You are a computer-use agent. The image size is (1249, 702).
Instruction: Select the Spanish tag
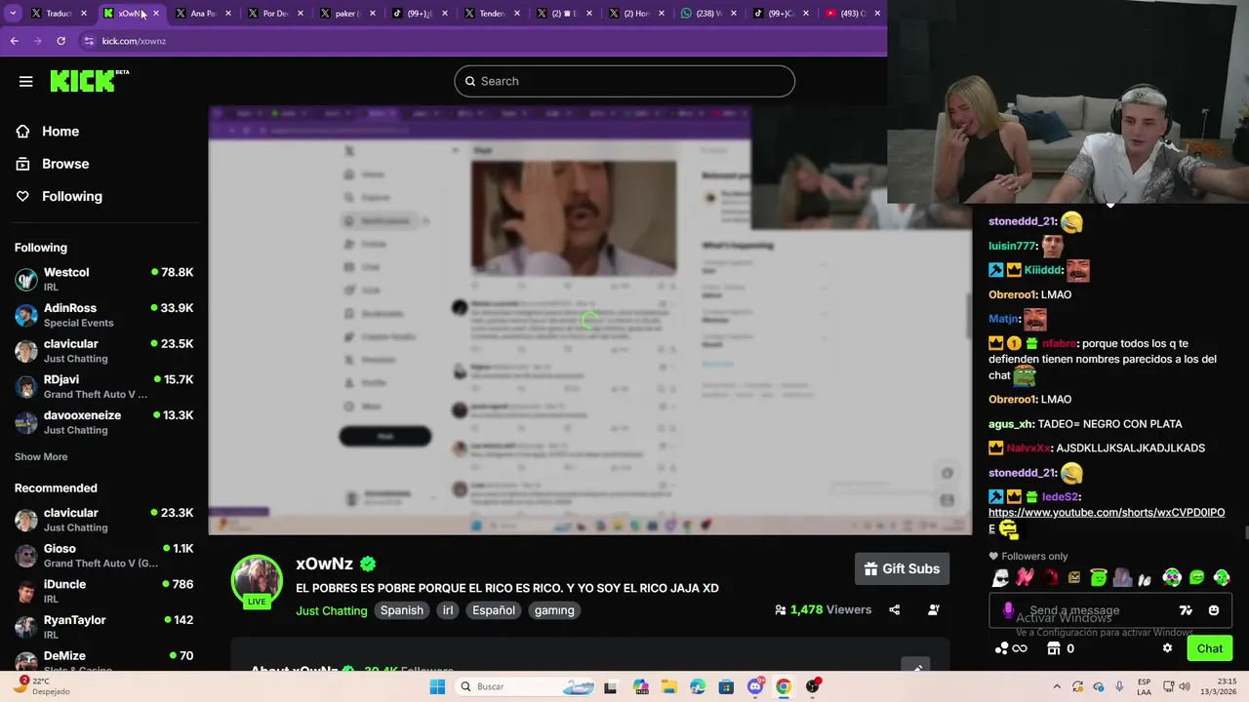point(402,610)
